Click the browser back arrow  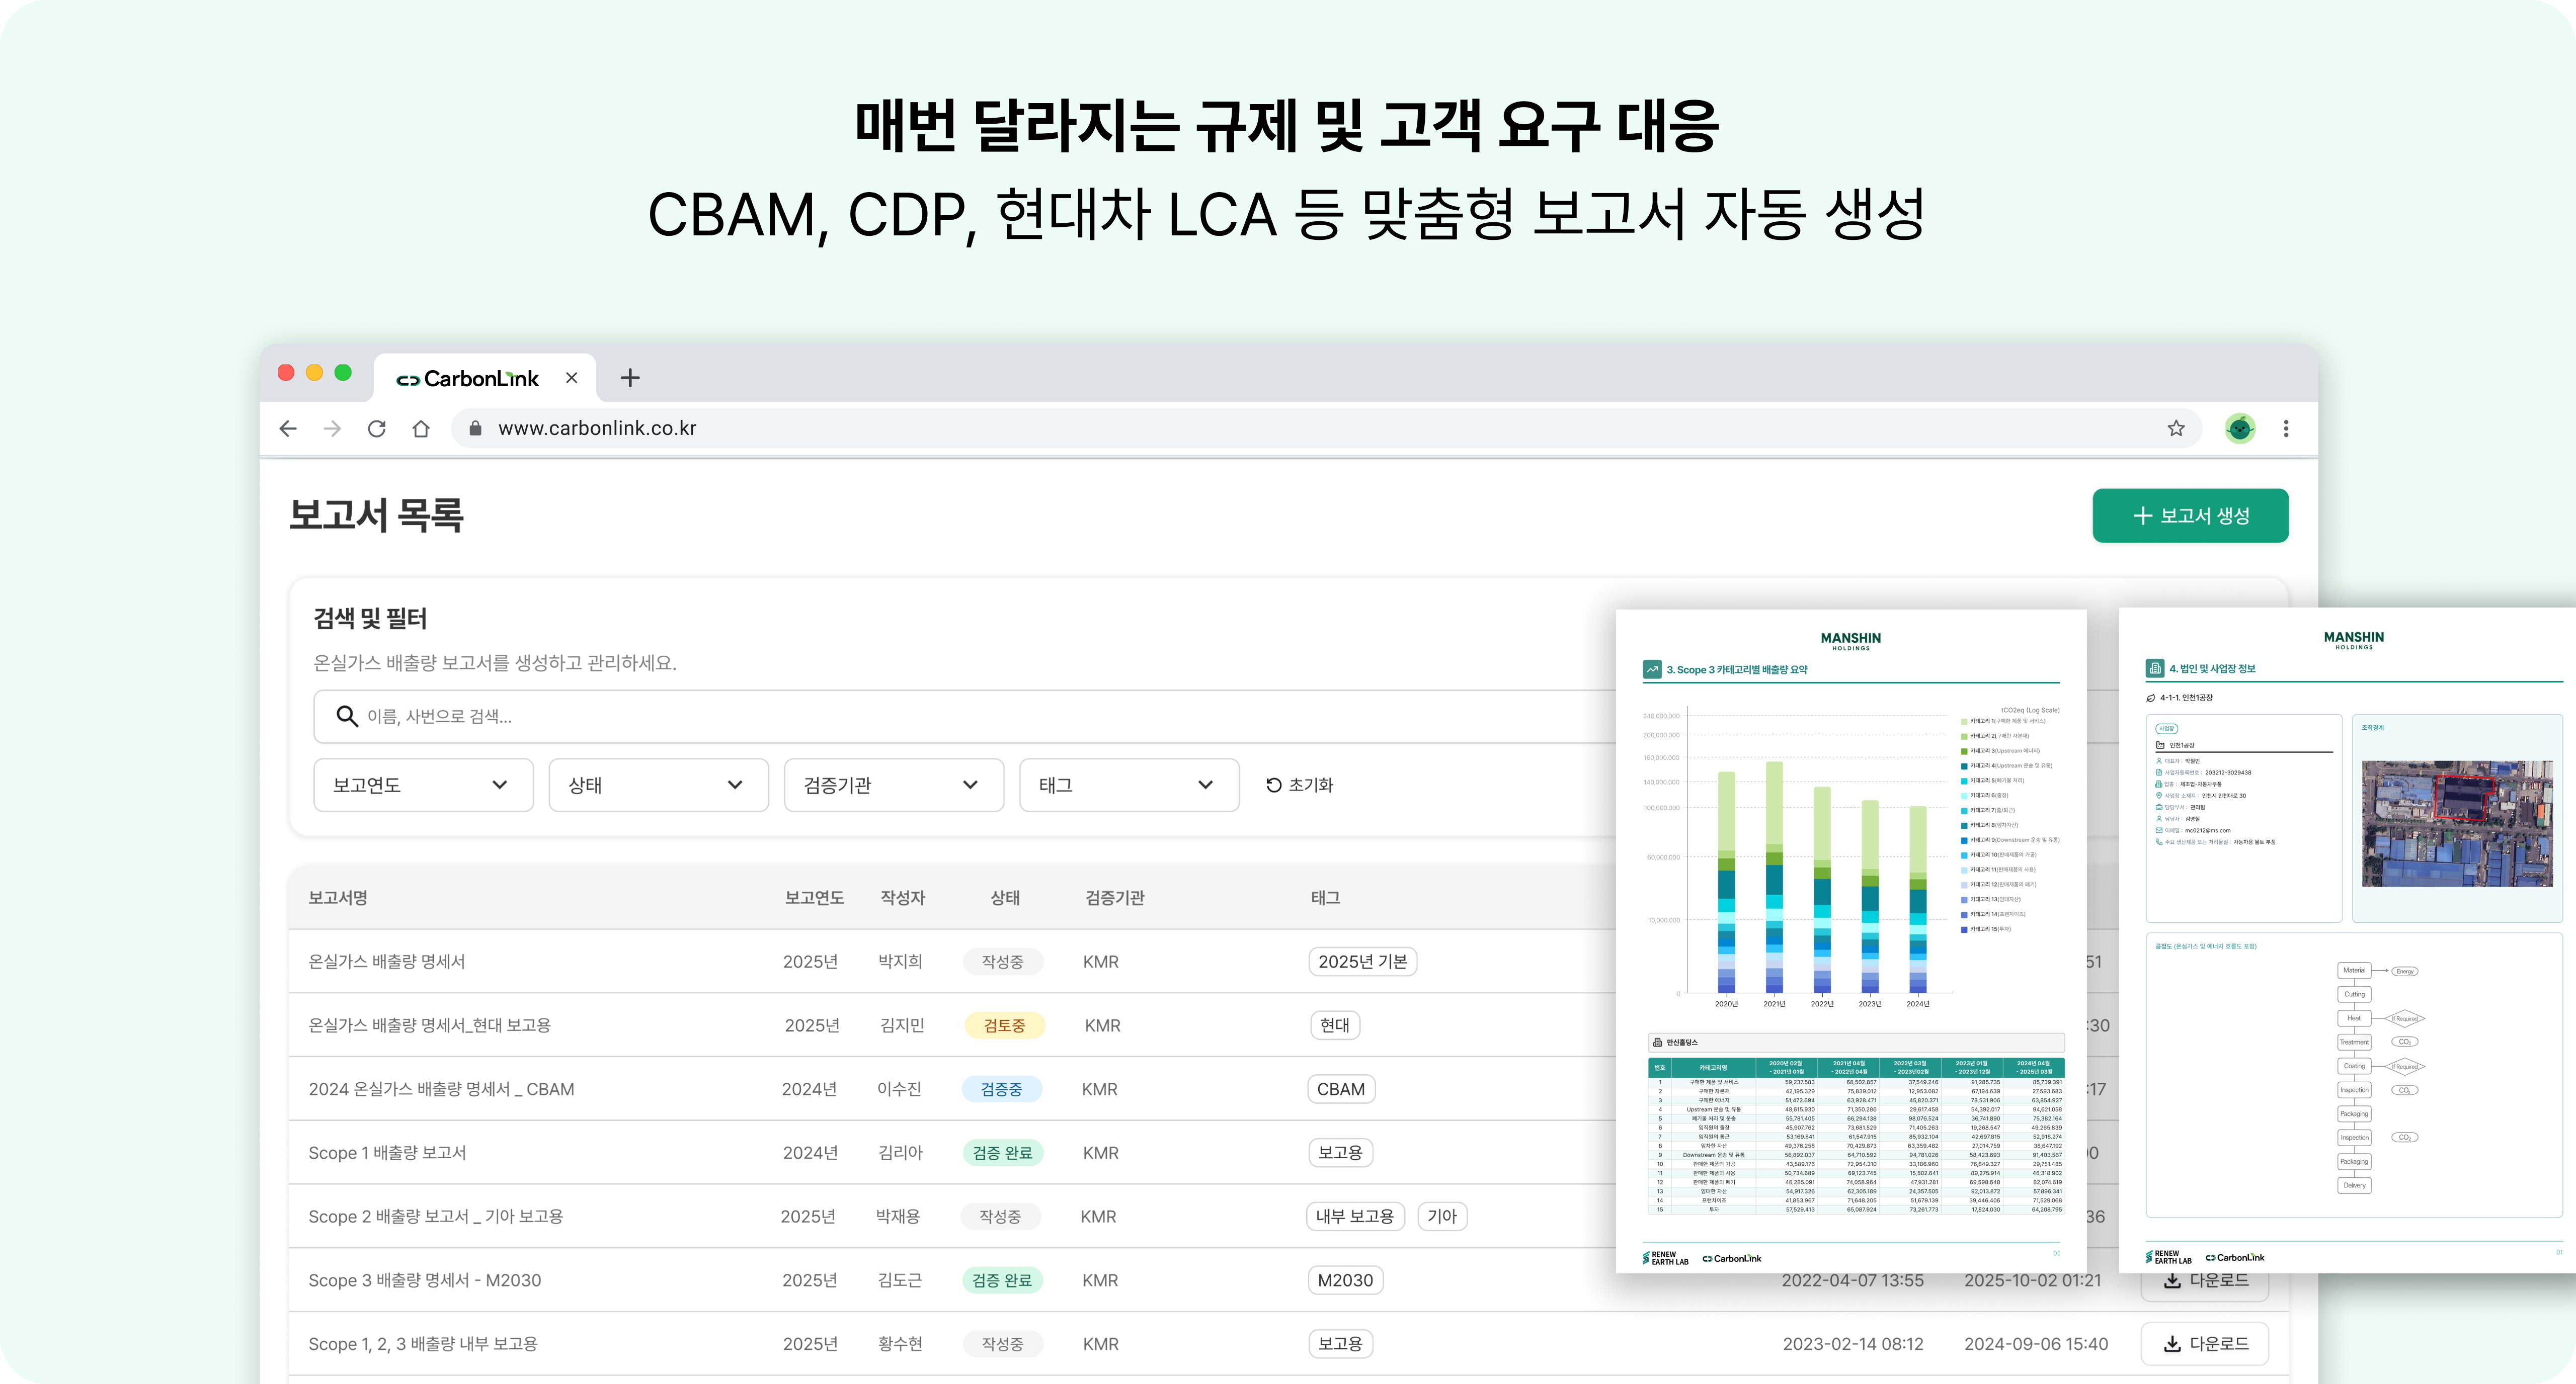[x=288, y=427]
